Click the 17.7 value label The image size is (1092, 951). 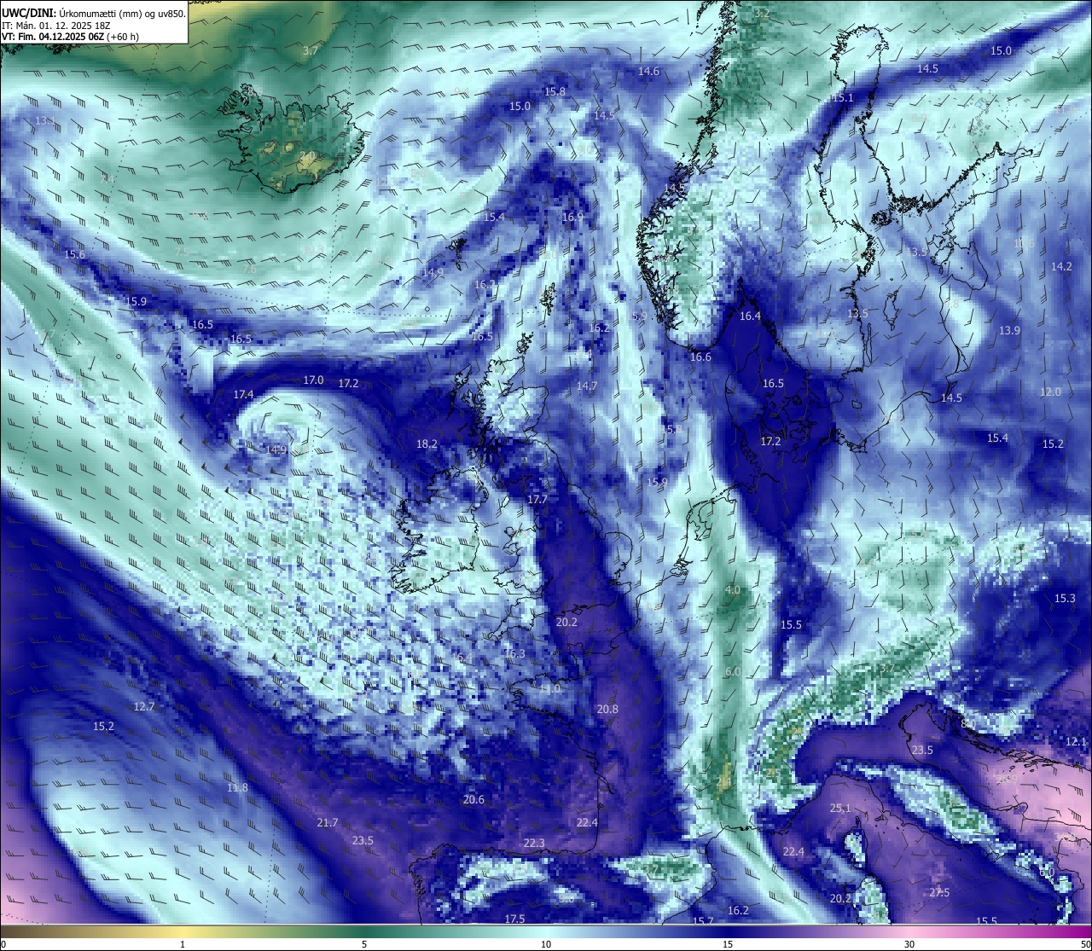[x=537, y=499]
